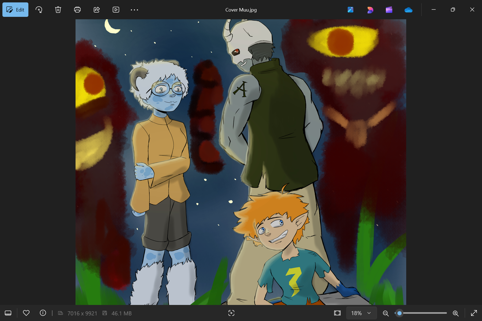Launch Clipchamp from the title bar

(x=389, y=10)
